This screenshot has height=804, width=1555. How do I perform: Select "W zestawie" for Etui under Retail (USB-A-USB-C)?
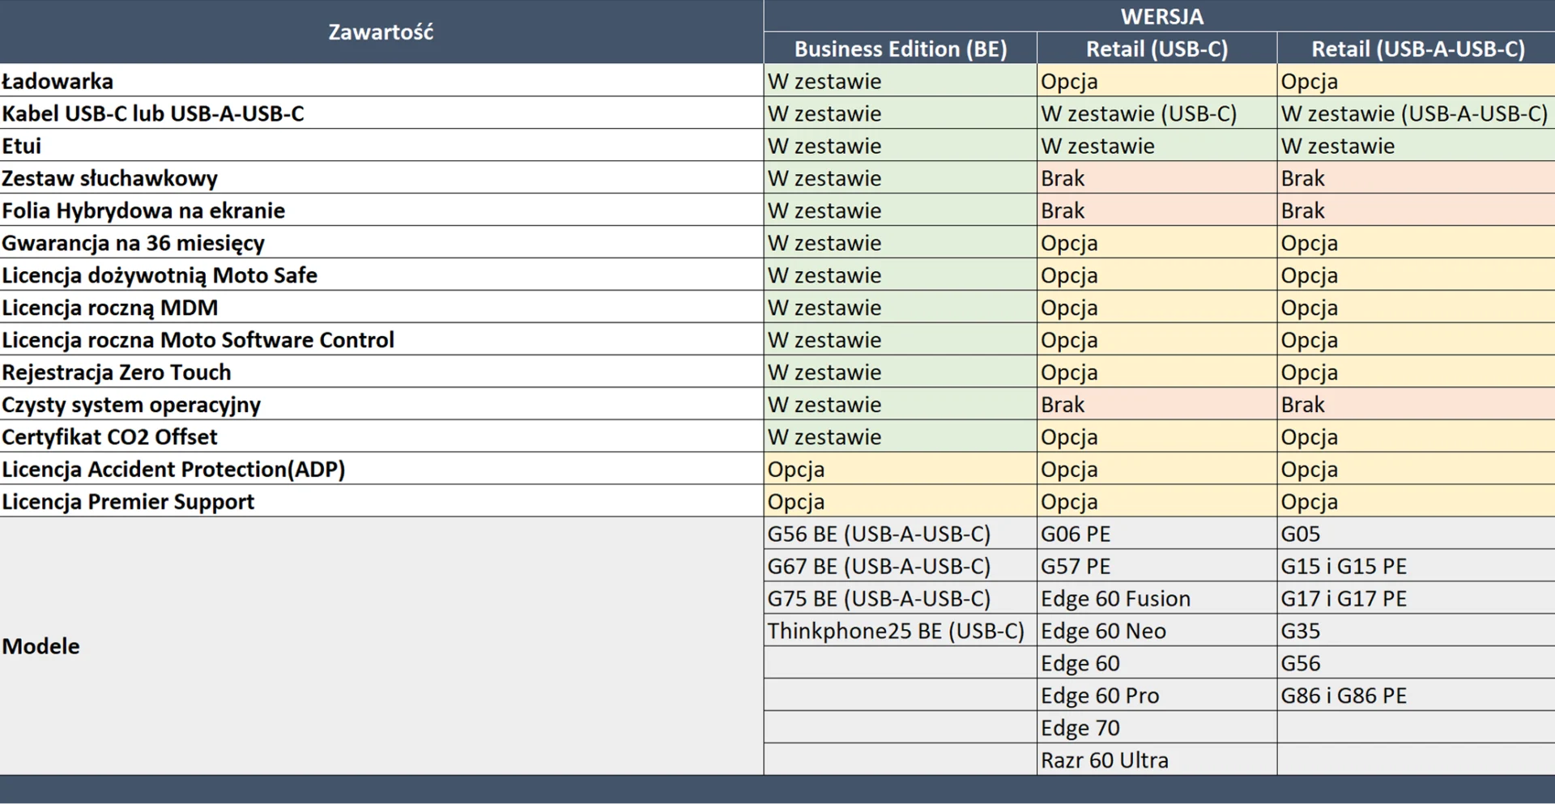(x=1417, y=146)
